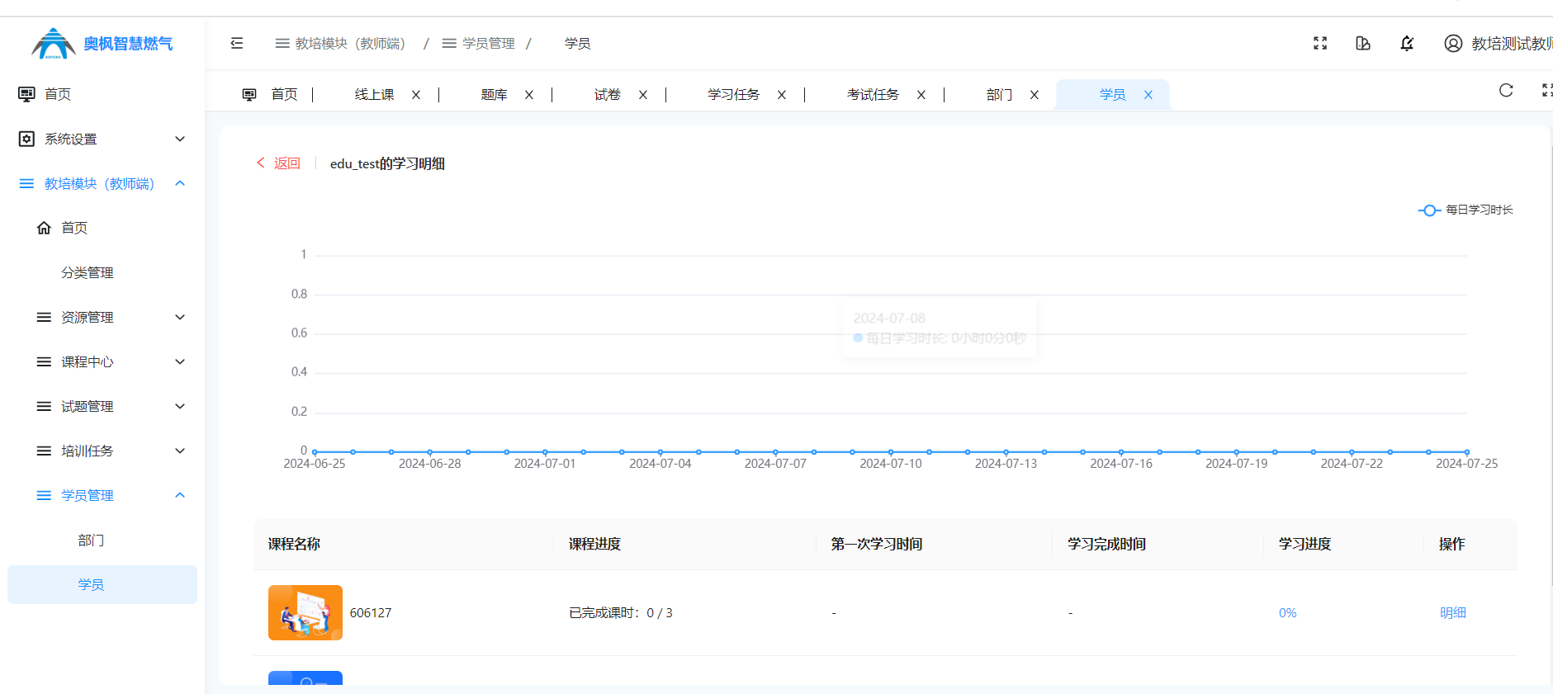Open 分类管理 in the sidebar

pyautogui.click(x=88, y=272)
